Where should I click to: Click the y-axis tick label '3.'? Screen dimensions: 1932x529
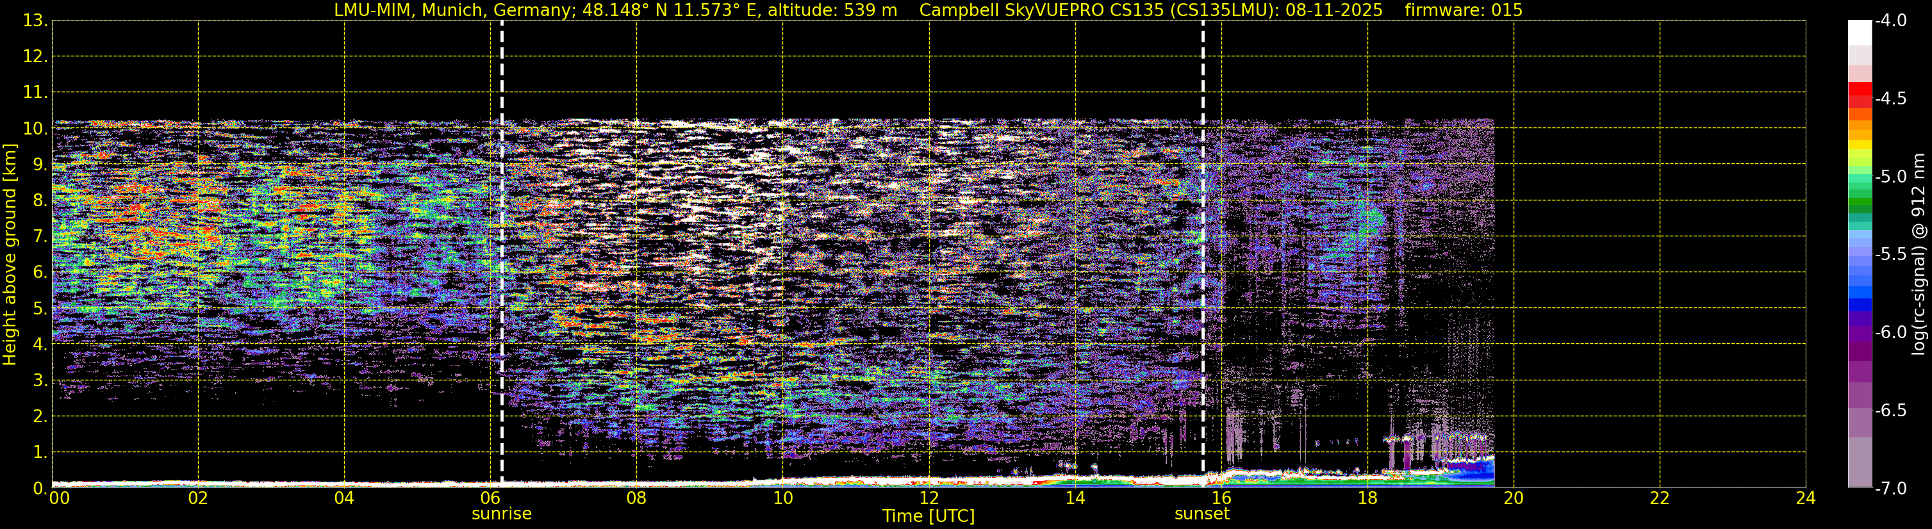[40, 380]
